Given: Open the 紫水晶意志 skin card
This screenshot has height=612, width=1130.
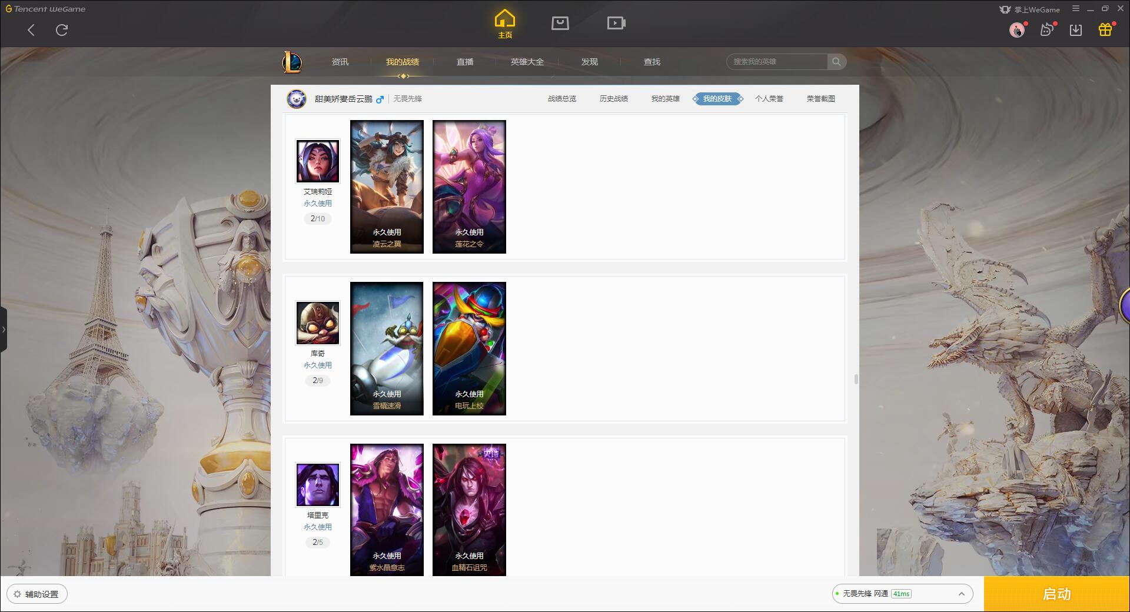Looking at the screenshot, I should tap(387, 510).
